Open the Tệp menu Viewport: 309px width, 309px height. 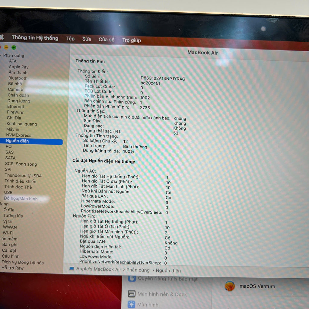click(x=70, y=39)
